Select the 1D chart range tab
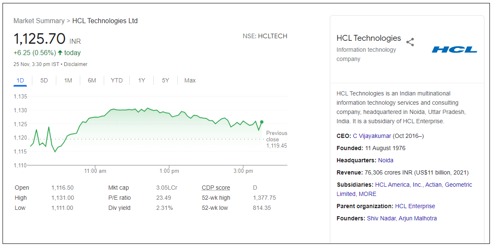This screenshot has width=492, height=246. tap(20, 80)
